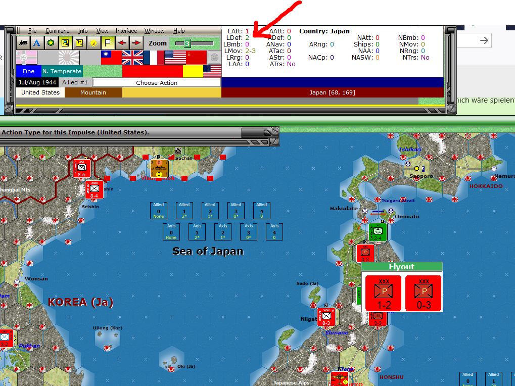The height and width of the screenshot is (386, 515).
Task: Click the Fine weather indicator
Action: pyautogui.click(x=29, y=71)
